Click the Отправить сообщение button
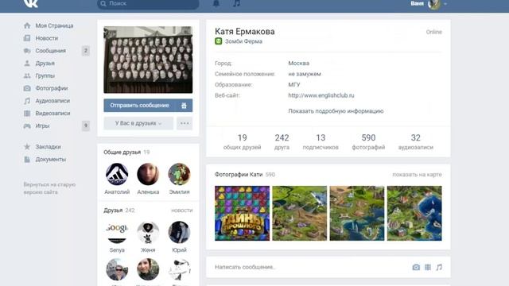509x286 pixels. tap(140, 106)
